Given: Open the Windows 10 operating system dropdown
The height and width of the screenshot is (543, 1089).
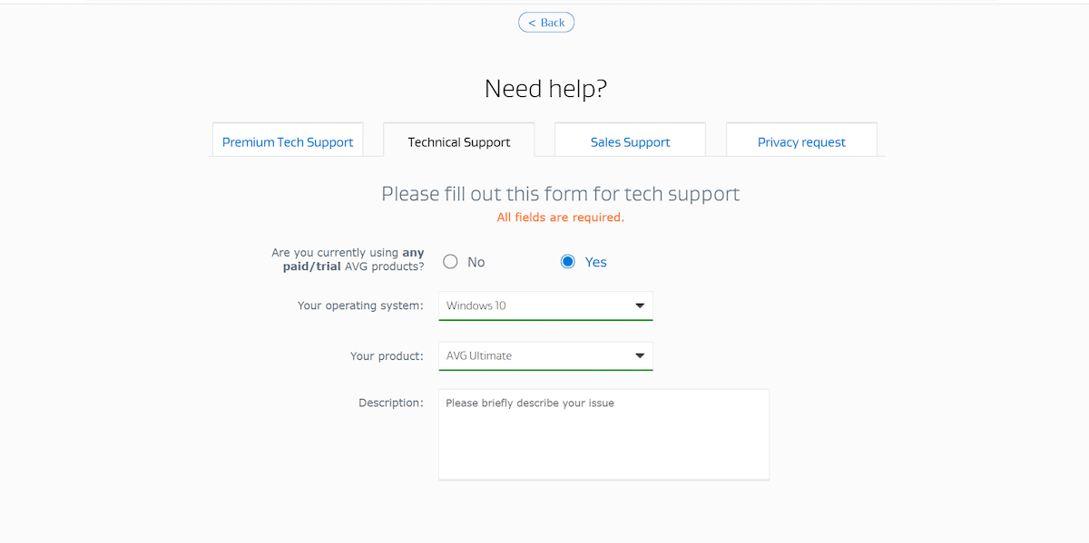Looking at the screenshot, I should [535, 305].
